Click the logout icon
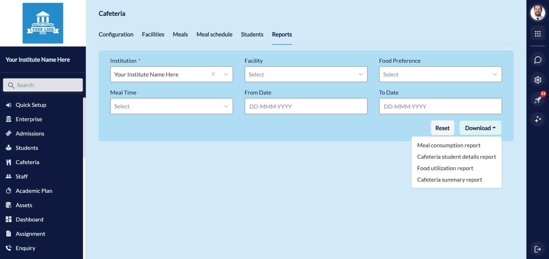Image resolution: width=549 pixels, height=259 pixels. [538, 249]
